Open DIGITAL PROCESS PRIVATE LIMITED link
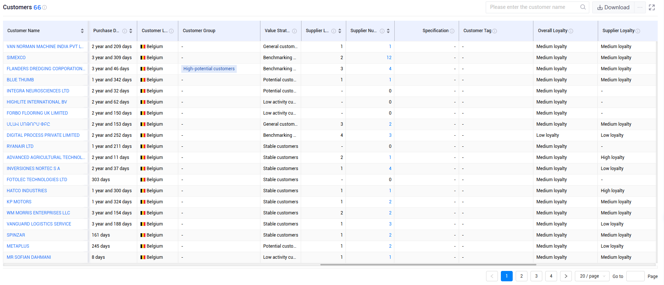Screen dimensions: 664x285 (43, 135)
